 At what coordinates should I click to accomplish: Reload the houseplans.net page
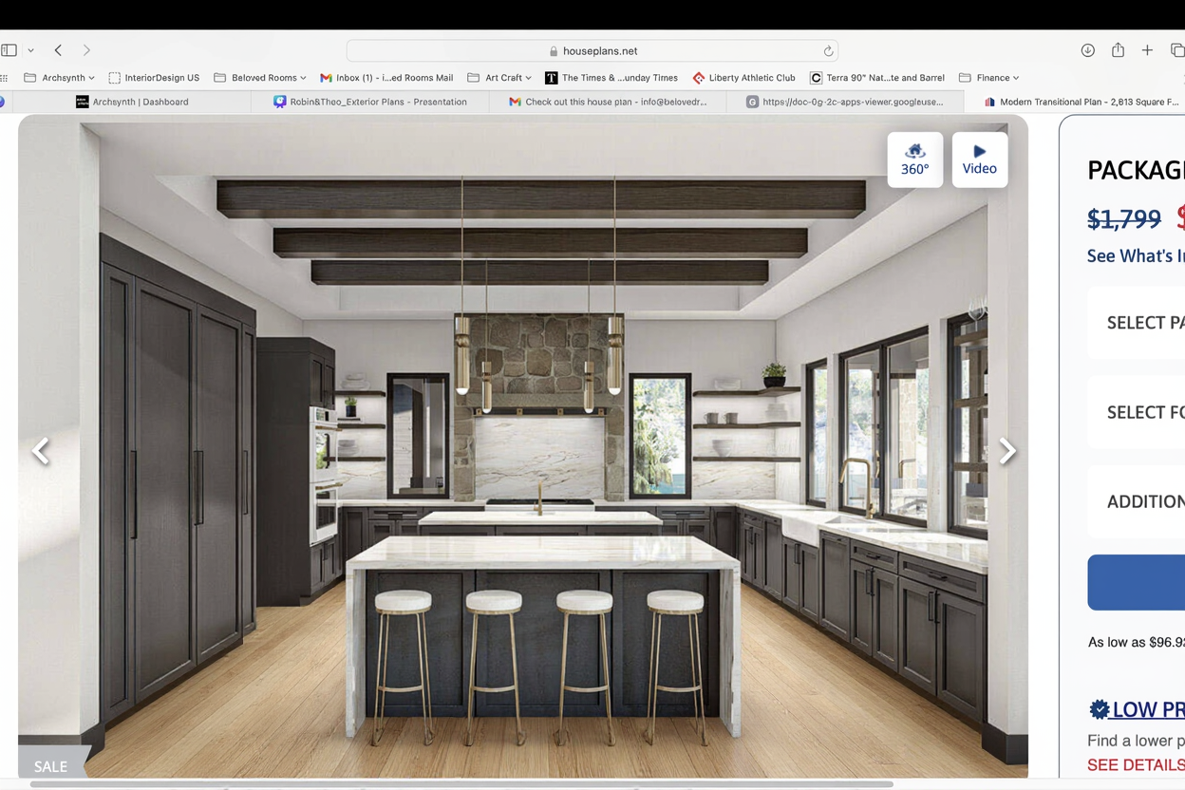tap(828, 51)
